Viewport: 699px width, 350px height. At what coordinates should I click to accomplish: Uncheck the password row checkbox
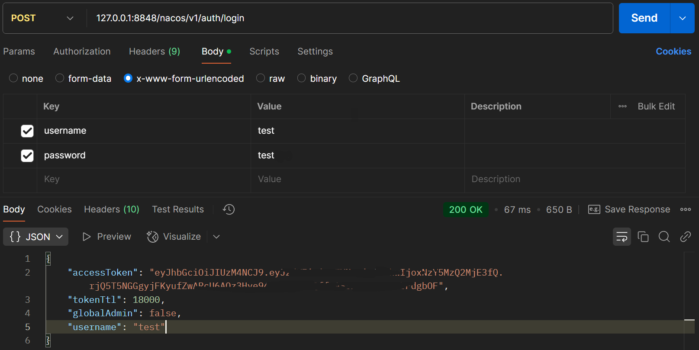27,156
